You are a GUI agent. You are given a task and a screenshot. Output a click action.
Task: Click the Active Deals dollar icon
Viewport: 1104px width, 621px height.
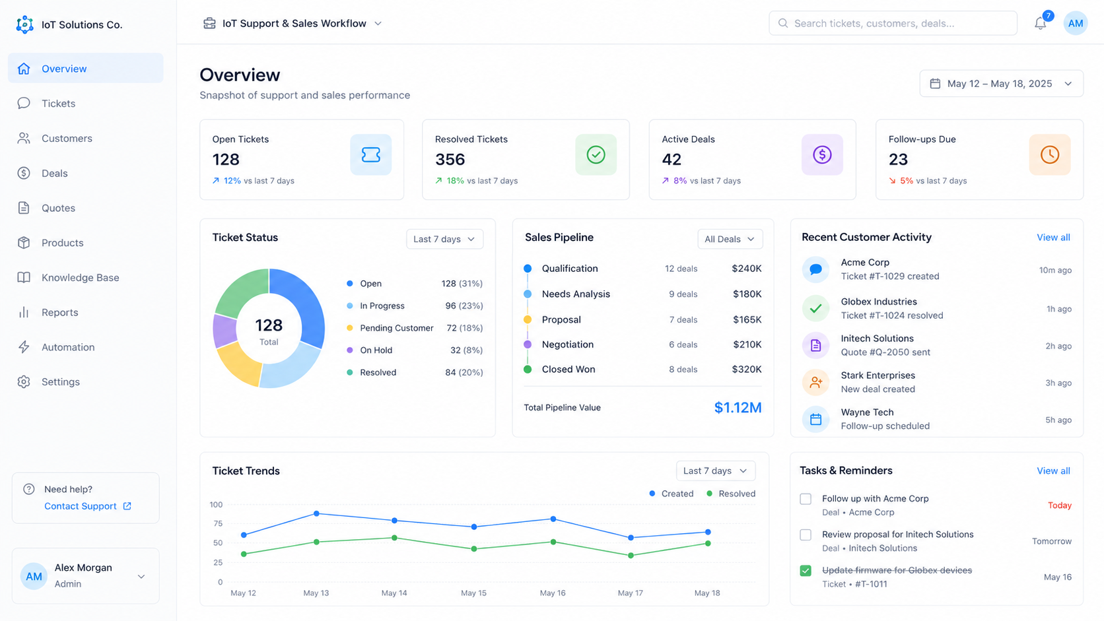[822, 154]
